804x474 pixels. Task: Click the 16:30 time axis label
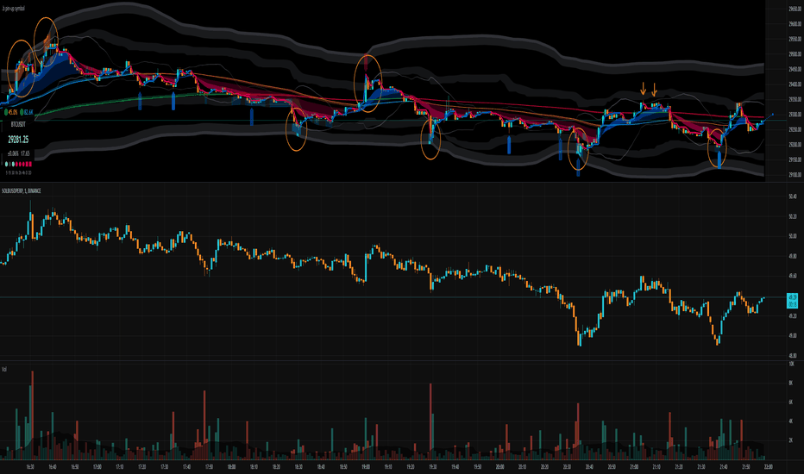[x=29, y=467]
